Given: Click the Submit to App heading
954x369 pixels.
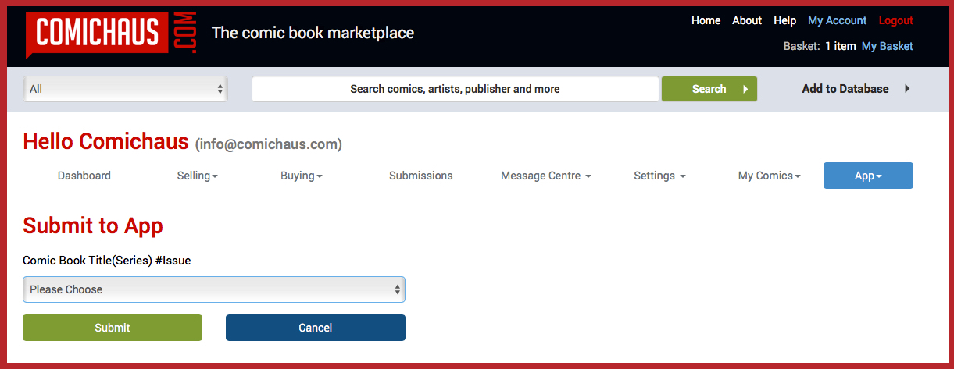Looking at the screenshot, I should coord(93,226).
